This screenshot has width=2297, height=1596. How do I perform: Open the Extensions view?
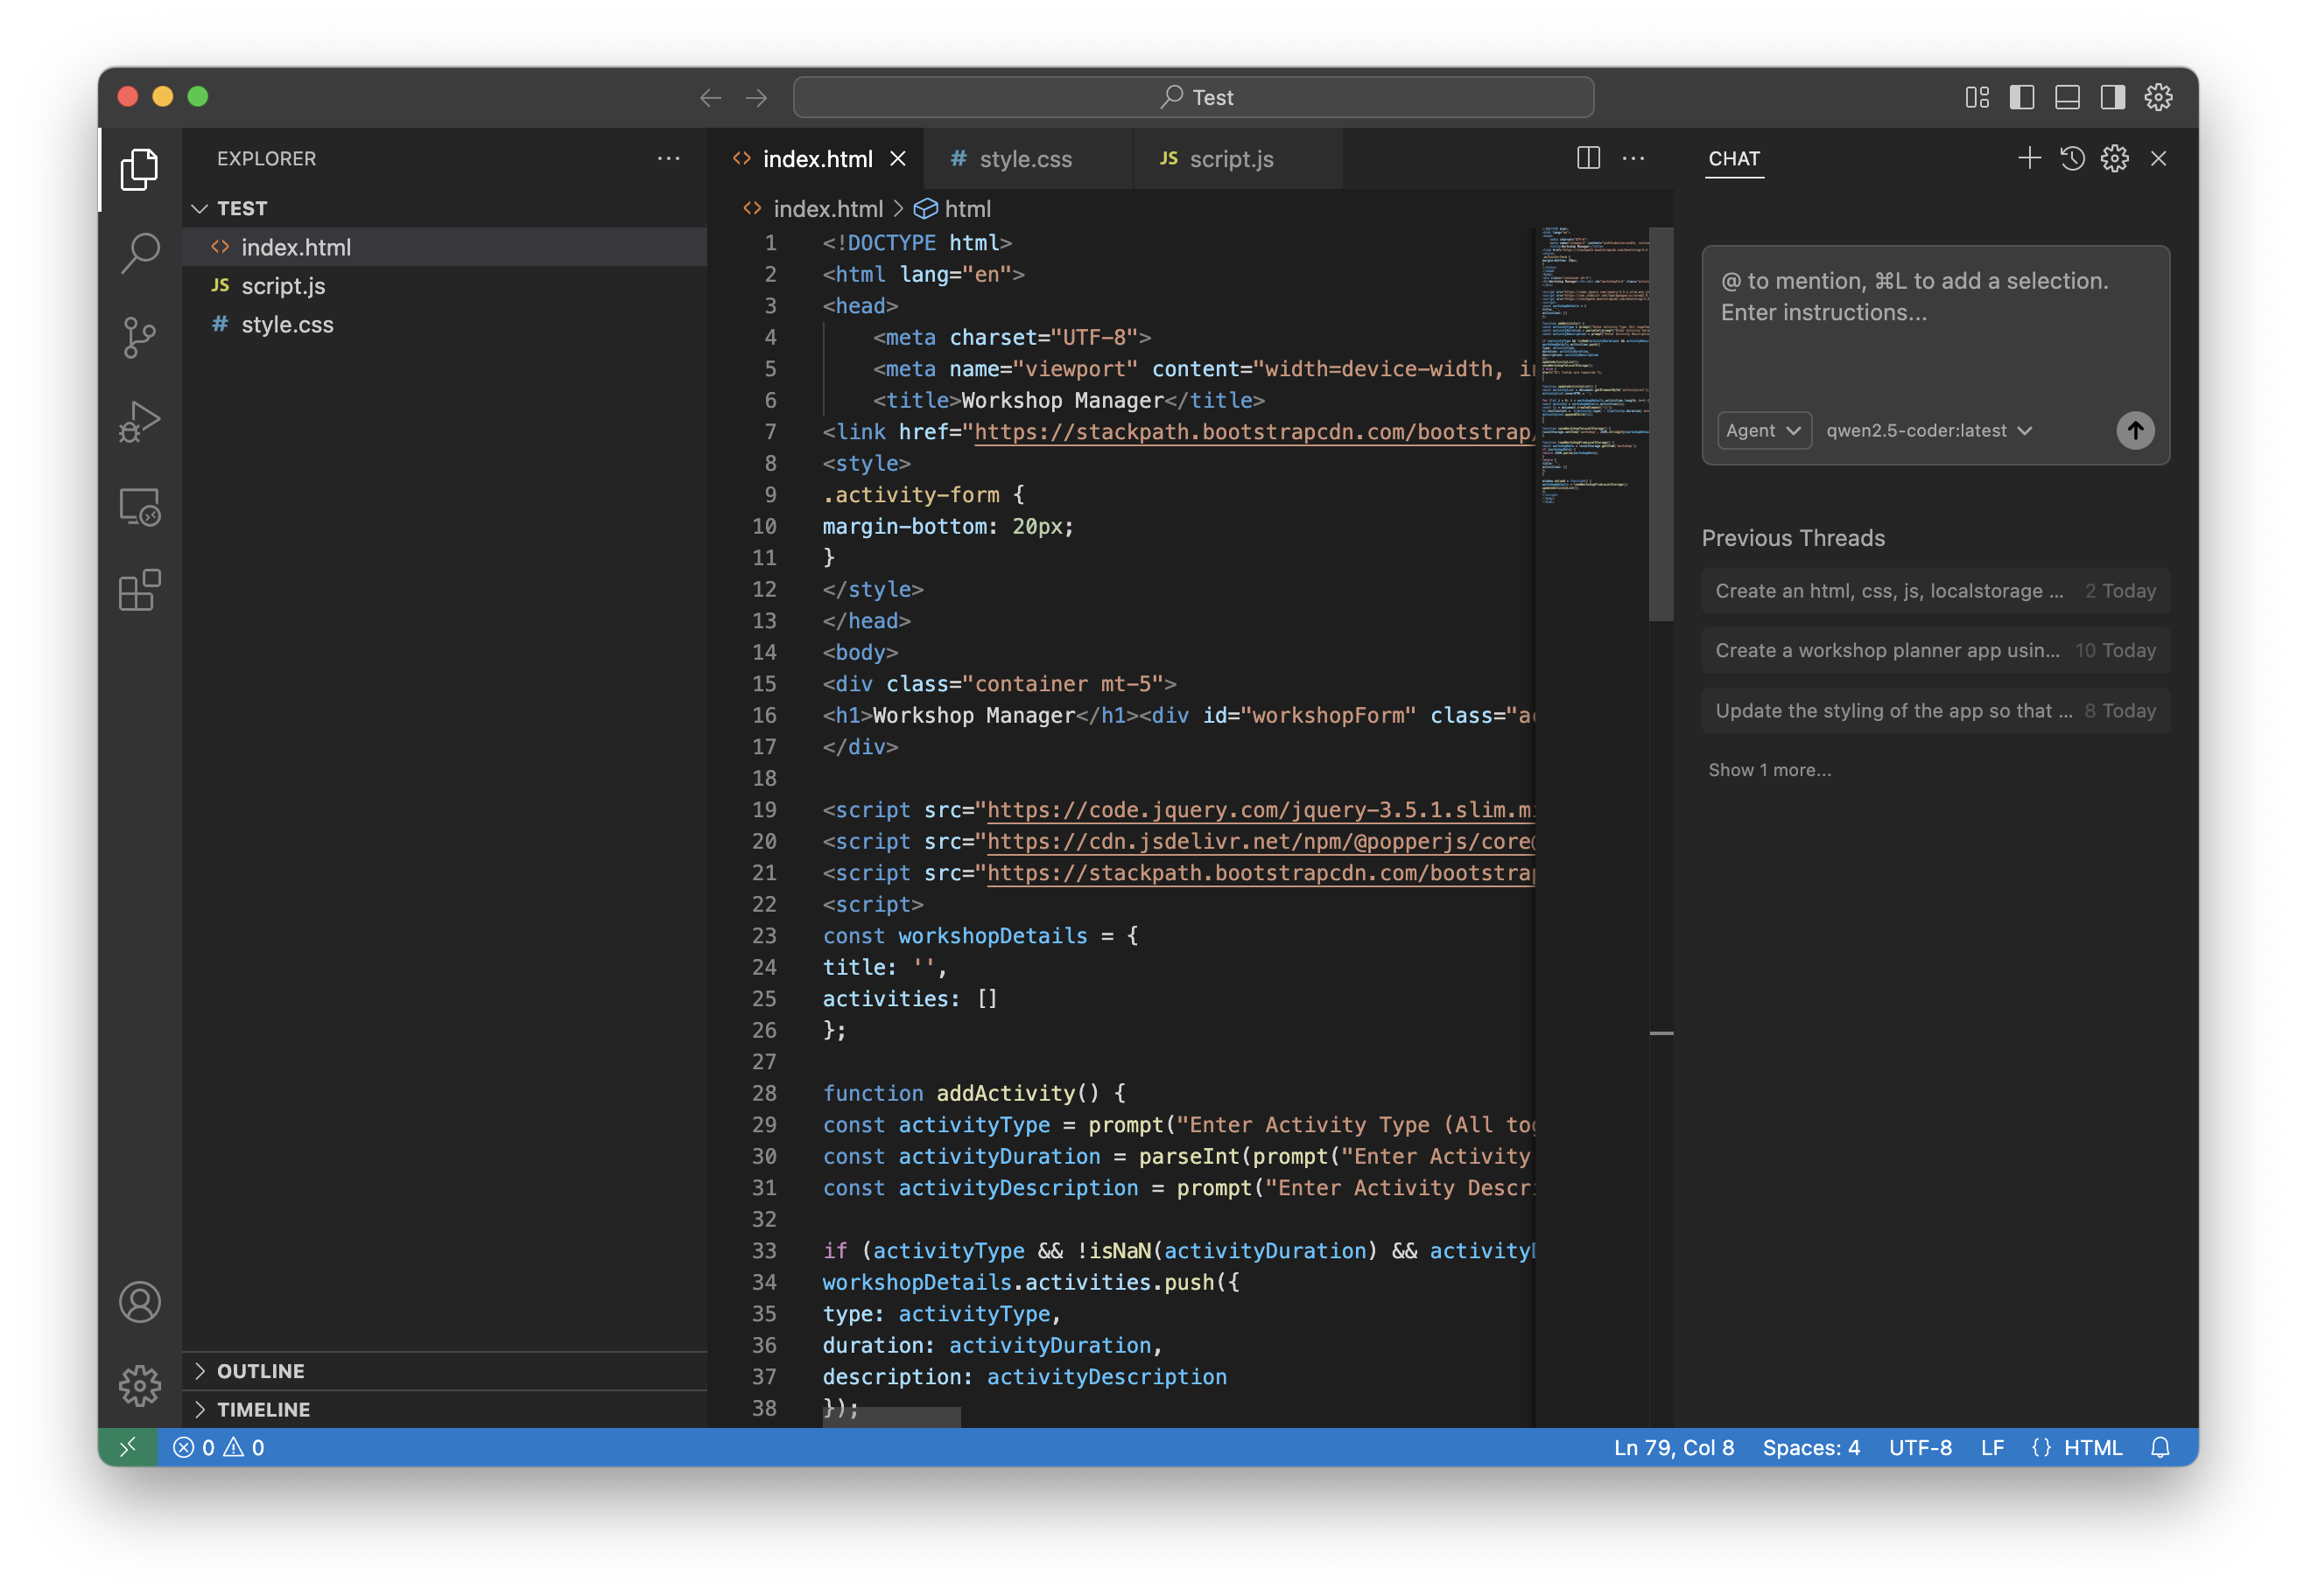[140, 590]
